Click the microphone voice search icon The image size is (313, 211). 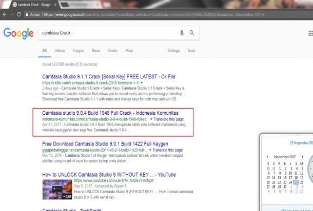click(182, 33)
